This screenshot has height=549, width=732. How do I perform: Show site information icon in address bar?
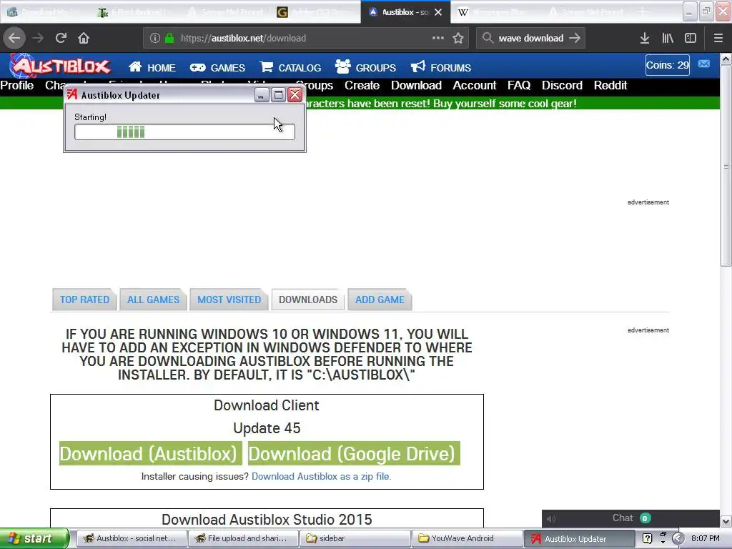click(x=155, y=39)
